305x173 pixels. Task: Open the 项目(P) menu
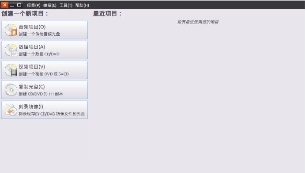pyautogui.click(x=34, y=5)
